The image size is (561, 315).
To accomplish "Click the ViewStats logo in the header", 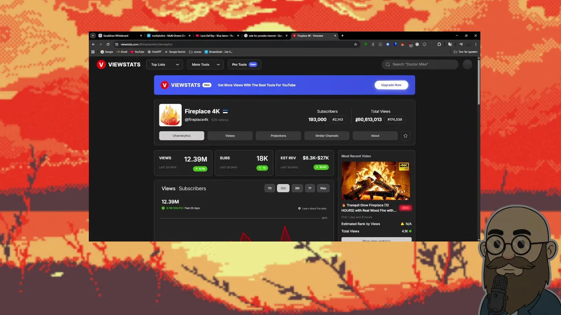I will tap(119, 64).
